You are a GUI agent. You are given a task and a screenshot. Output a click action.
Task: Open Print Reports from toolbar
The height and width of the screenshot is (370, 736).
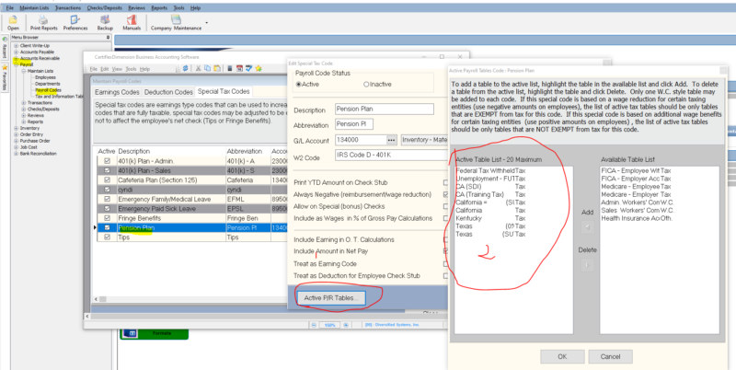point(42,23)
